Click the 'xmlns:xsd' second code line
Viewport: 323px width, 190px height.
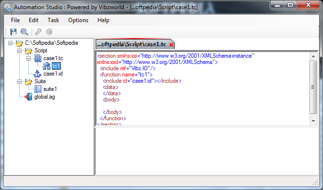point(157,62)
